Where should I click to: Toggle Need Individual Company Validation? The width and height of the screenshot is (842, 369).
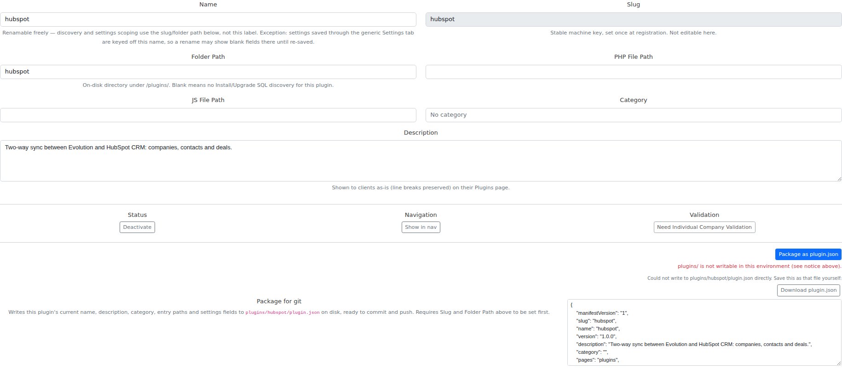[704, 227]
